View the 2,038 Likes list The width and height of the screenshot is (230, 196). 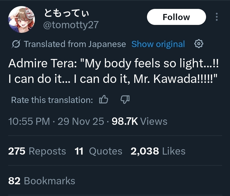click(158, 151)
